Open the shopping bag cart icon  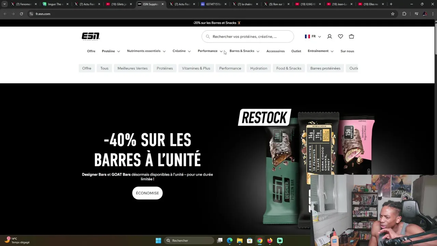point(351,37)
